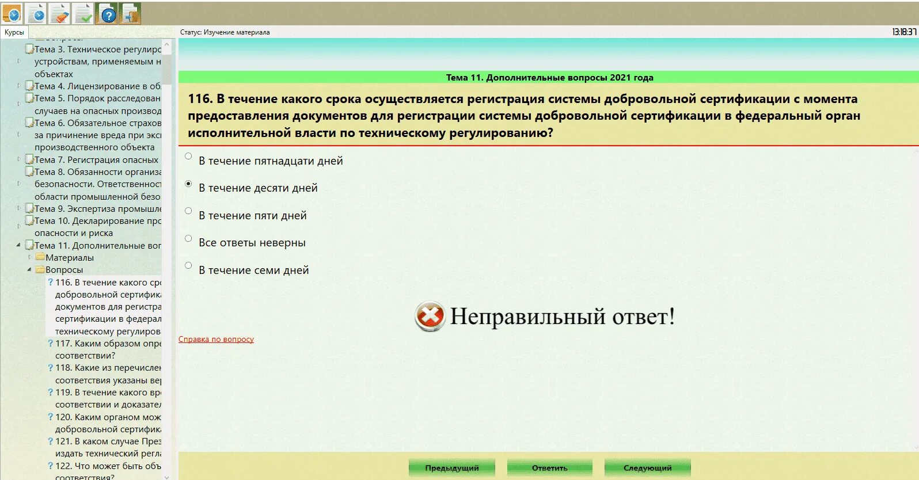Click the Тема 5 notebook icon

pyautogui.click(x=29, y=98)
